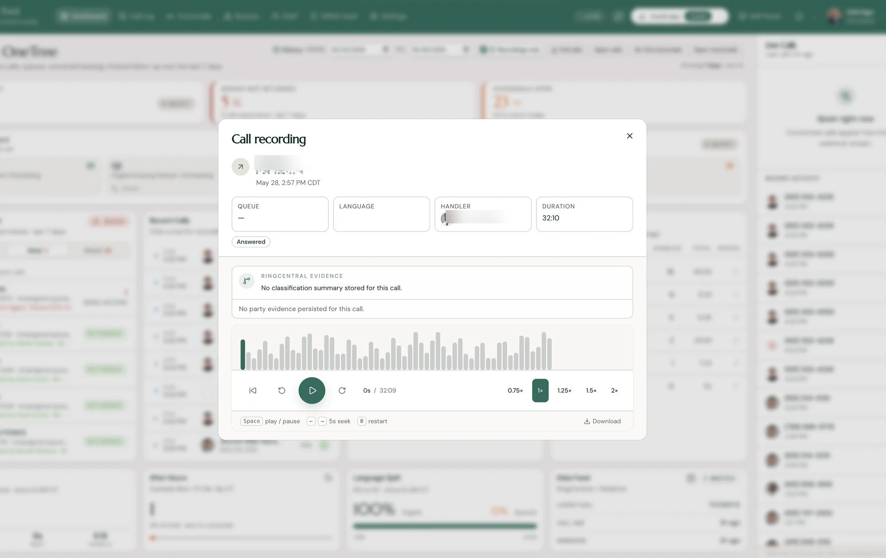The height and width of the screenshot is (558, 886).
Task: Close the Call recording dialog
Action: coord(630,136)
